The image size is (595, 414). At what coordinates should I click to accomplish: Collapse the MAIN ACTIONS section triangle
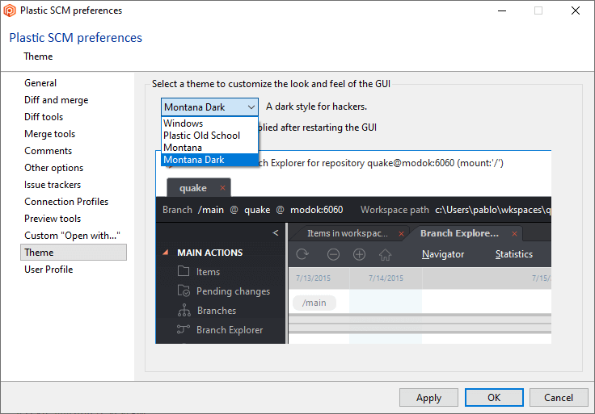166,253
